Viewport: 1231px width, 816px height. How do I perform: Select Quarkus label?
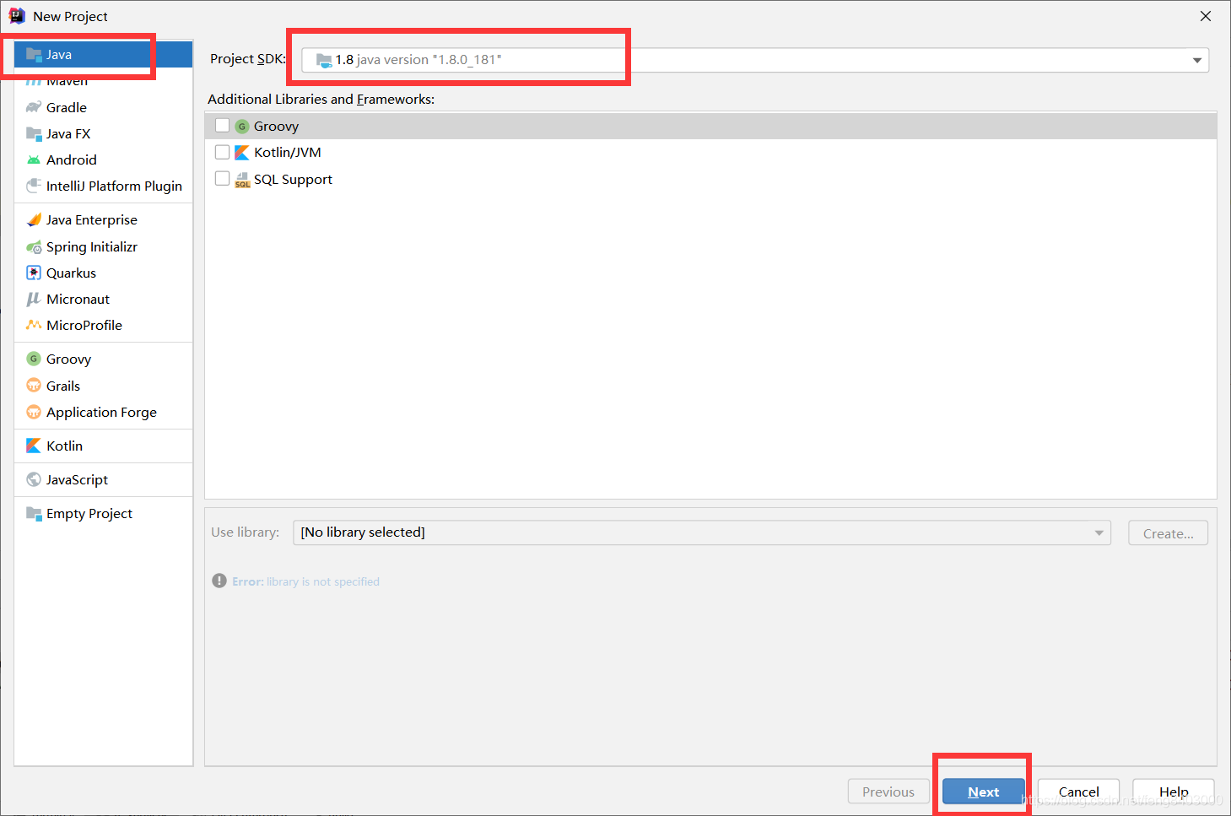coord(71,273)
